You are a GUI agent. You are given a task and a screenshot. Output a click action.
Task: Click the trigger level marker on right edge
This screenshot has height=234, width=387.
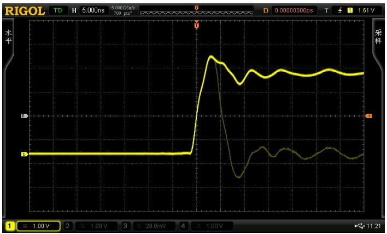point(368,116)
